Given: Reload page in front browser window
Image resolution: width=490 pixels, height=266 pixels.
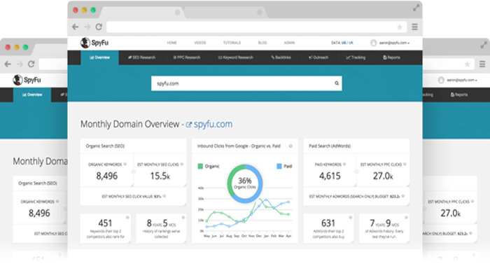Looking at the screenshot, I should (x=99, y=27).
